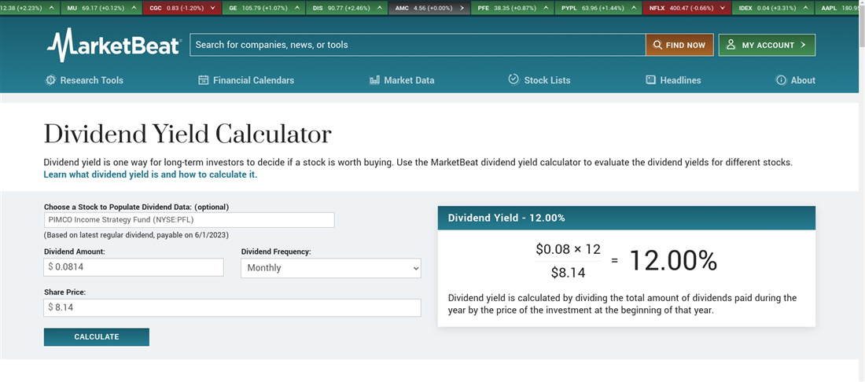Click the Stock Lists checkmark icon

pyautogui.click(x=513, y=79)
